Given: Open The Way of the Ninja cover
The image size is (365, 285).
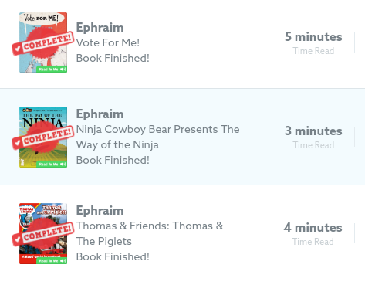Looking at the screenshot, I should pos(43,137).
